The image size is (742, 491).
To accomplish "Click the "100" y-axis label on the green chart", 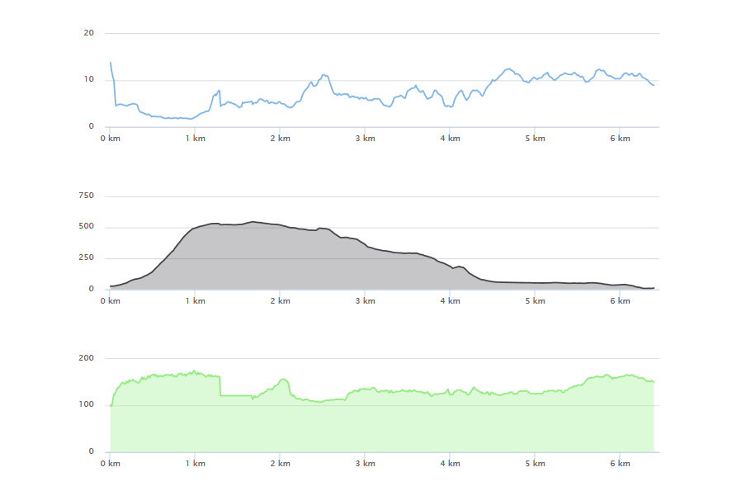I will coord(87,404).
